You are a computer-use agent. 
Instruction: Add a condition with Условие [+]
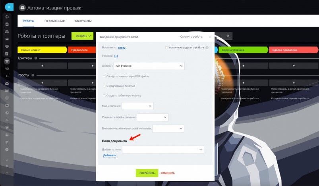point(116,56)
